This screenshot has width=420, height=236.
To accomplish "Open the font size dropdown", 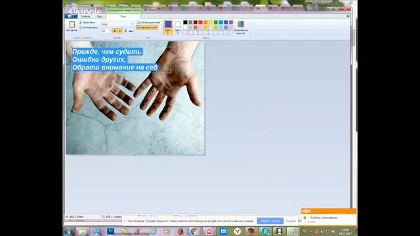I will pos(106,31).
